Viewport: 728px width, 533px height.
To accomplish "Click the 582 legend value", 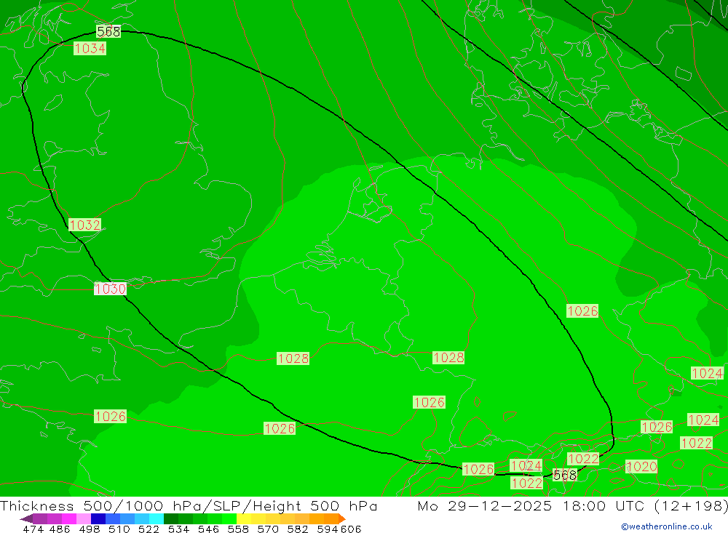I will [x=298, y=529].
